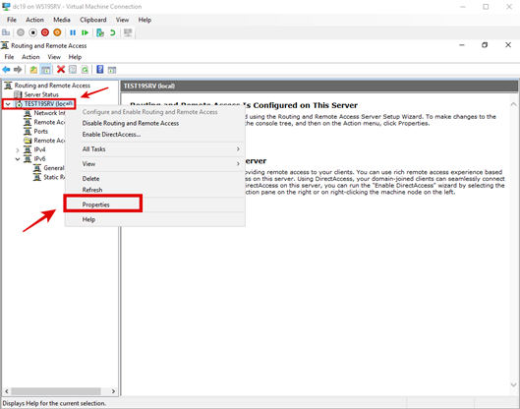Click the Turn Off VM black square icon
Image resolution: width=520 pixels, height=409 pixels.
[32, 32]
